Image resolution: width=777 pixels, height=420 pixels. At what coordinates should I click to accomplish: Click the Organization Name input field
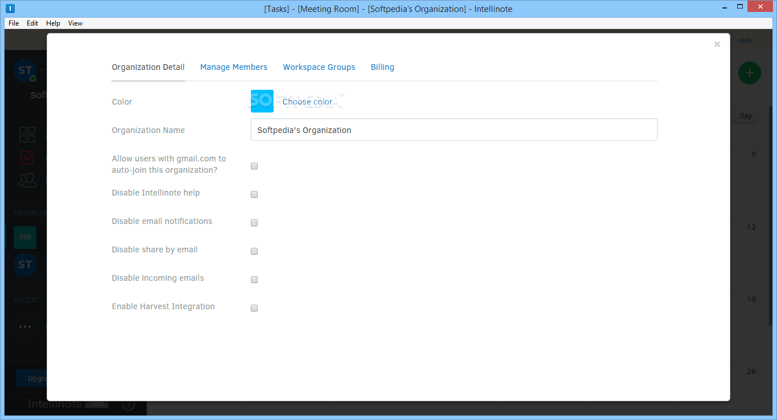pyautogui.click(x=454, y=130)
